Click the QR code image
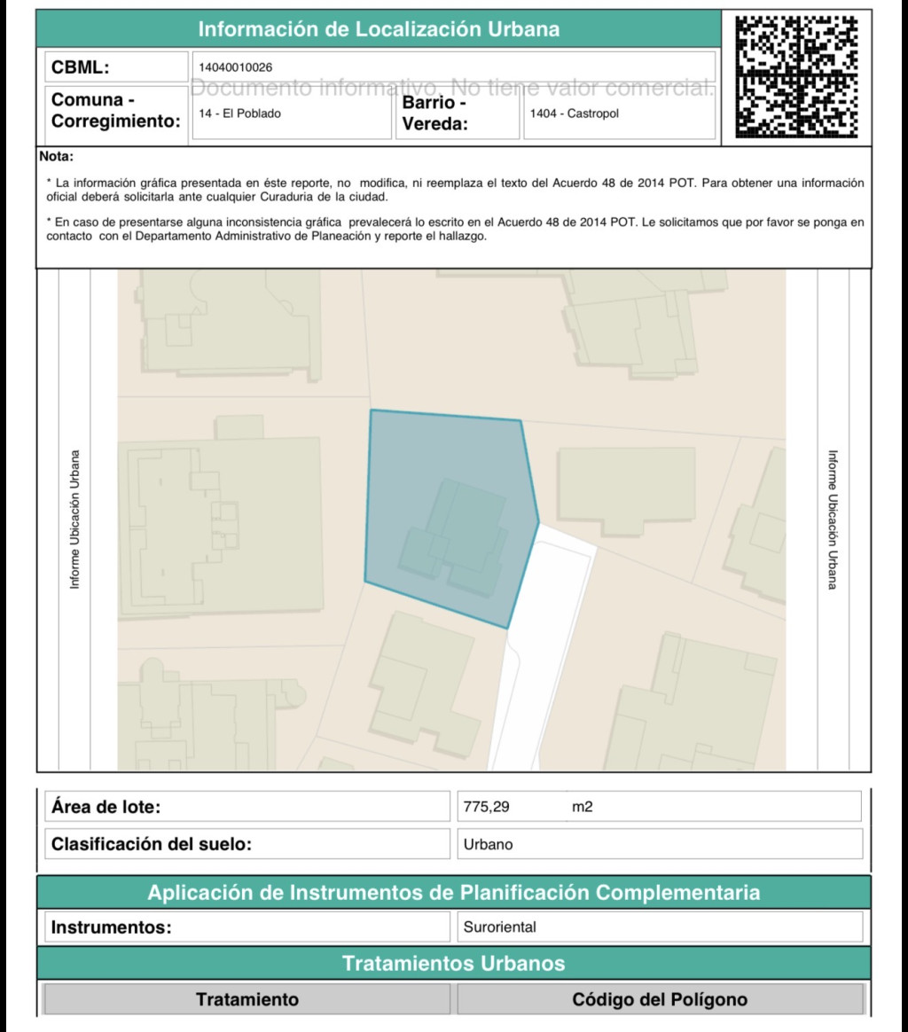The height and width of the screenshot is (1032, 908). pyautogui.click(x=796, y=76)
